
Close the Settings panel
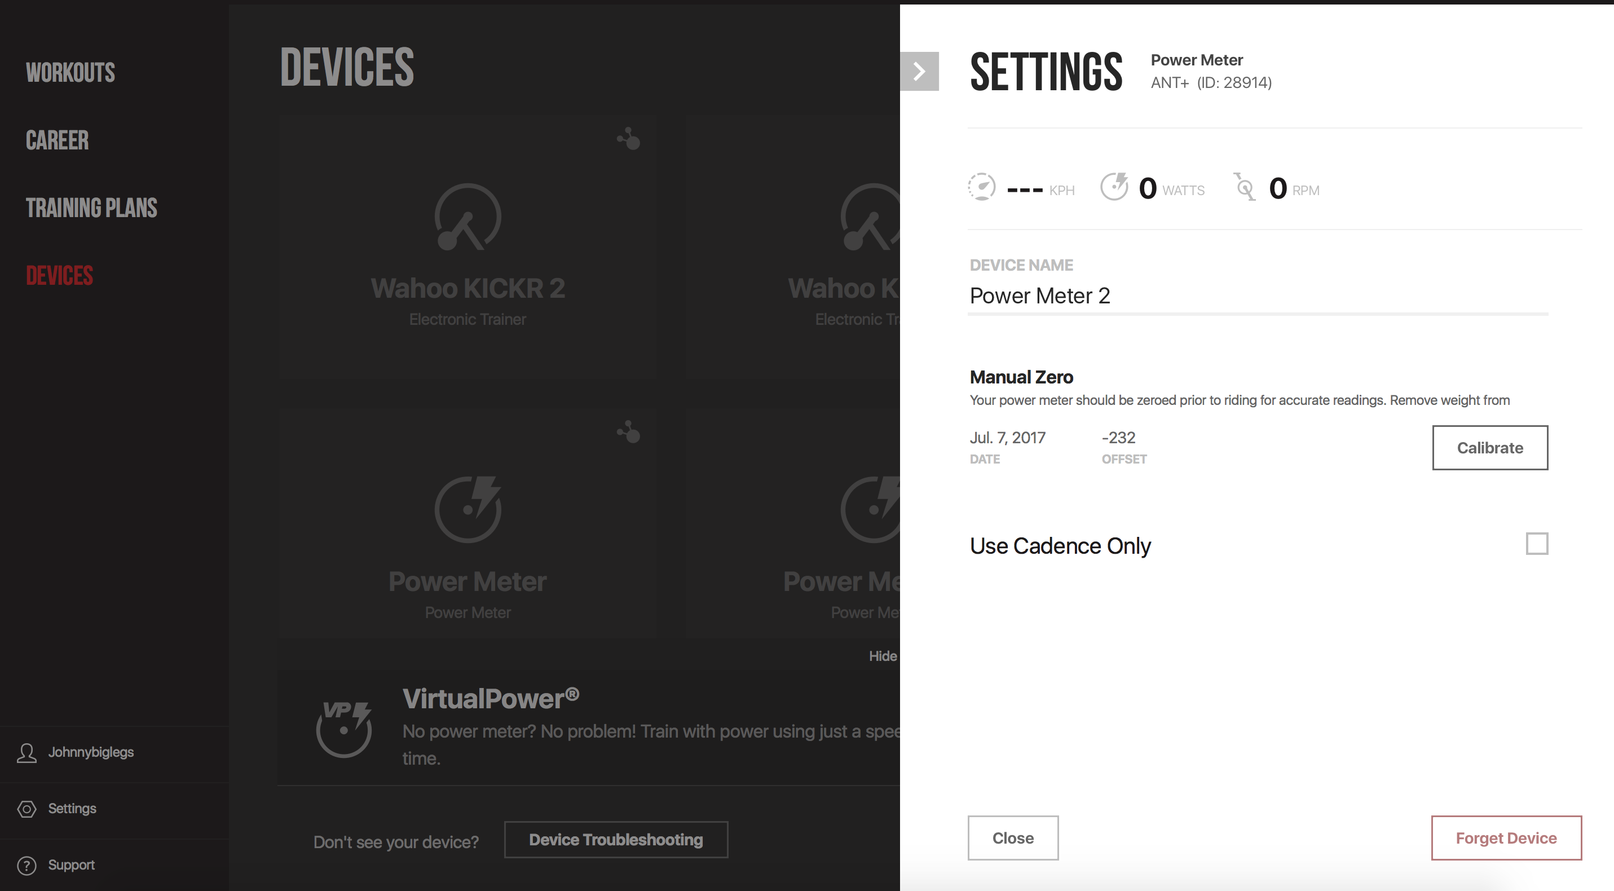(1012, 838)
